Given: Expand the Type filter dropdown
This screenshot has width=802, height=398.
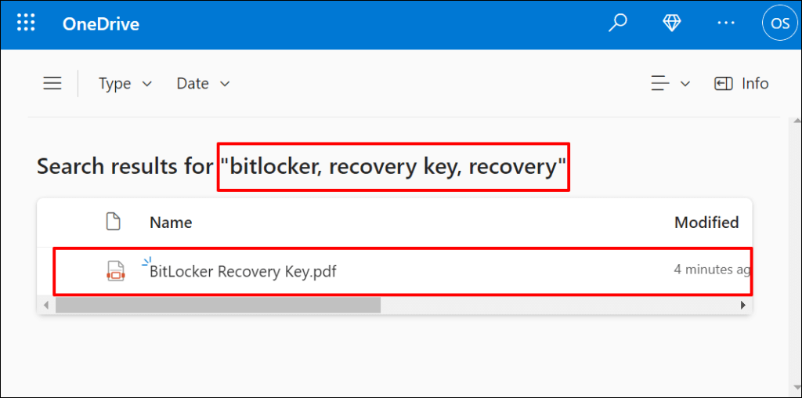Looking at the screenshot, I should (125, 84).
